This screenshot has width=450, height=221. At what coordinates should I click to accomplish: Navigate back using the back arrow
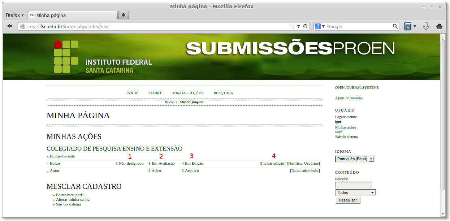pos(9,26)
